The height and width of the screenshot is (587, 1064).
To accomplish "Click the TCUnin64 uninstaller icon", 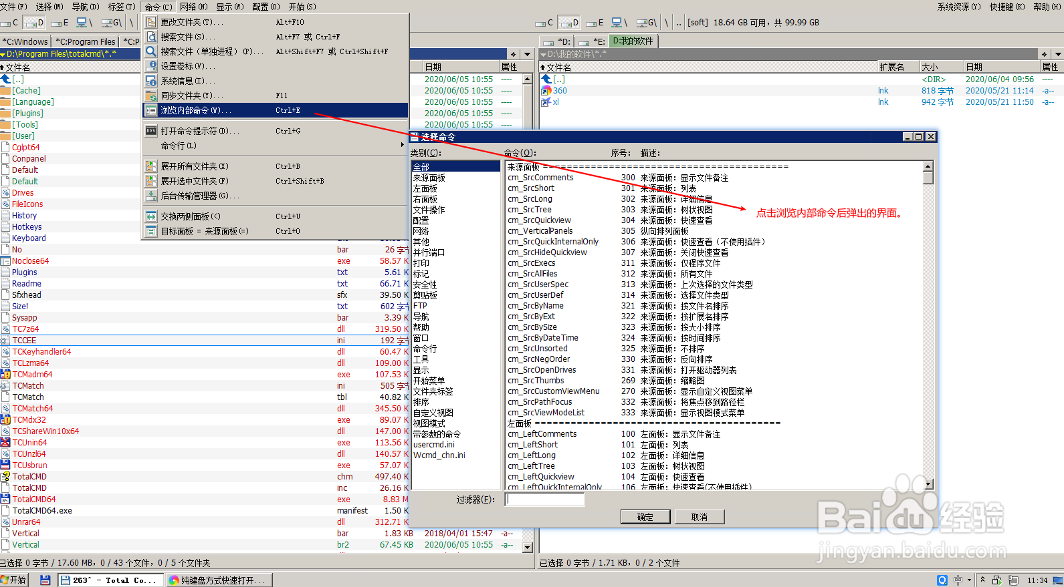I will tap(5, 443).
